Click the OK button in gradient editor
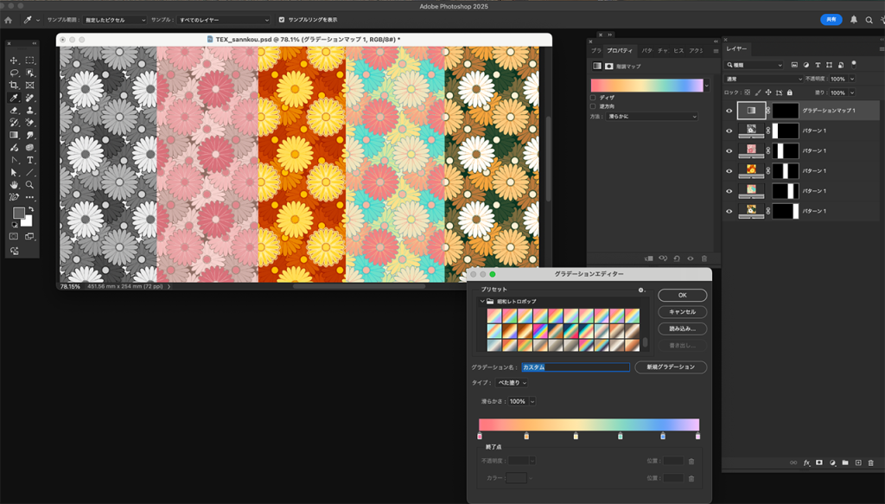 coord(682,295)
